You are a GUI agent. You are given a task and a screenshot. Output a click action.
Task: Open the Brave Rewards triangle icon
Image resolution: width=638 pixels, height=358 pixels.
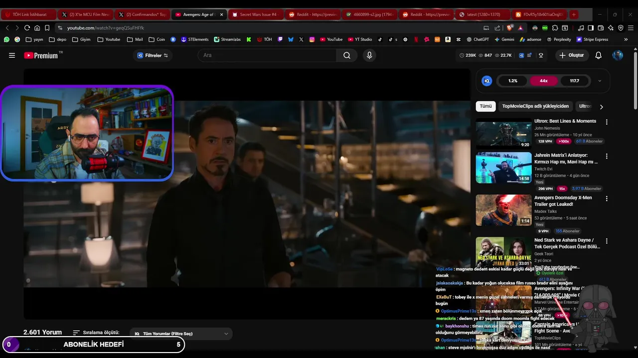[520, 28]
